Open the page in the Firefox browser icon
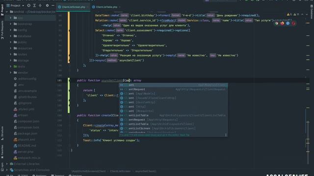314x176 pixels. click(x=282, y=23)
